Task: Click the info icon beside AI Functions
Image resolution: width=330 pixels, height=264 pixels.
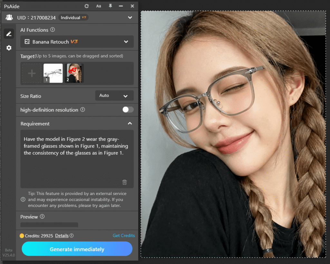Action: [x=53, y=30]
